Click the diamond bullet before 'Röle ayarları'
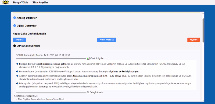 pos(17,83)
